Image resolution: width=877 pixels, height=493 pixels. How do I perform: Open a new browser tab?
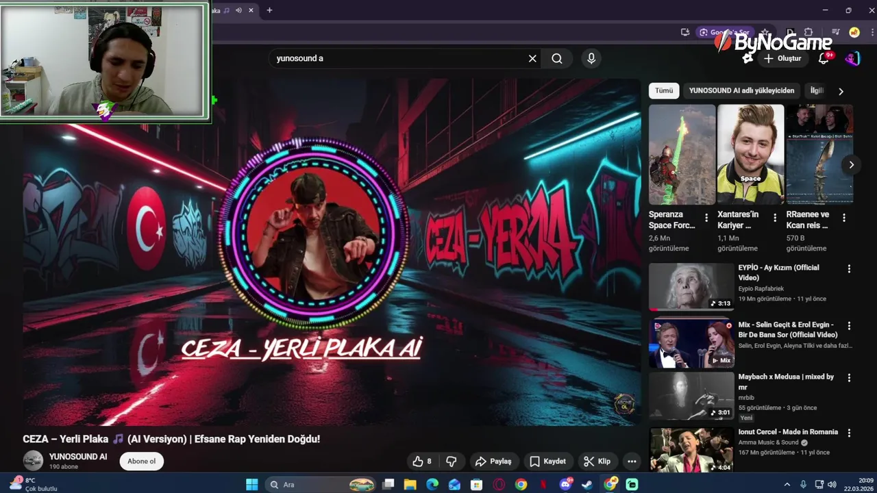tap(269, 10)
